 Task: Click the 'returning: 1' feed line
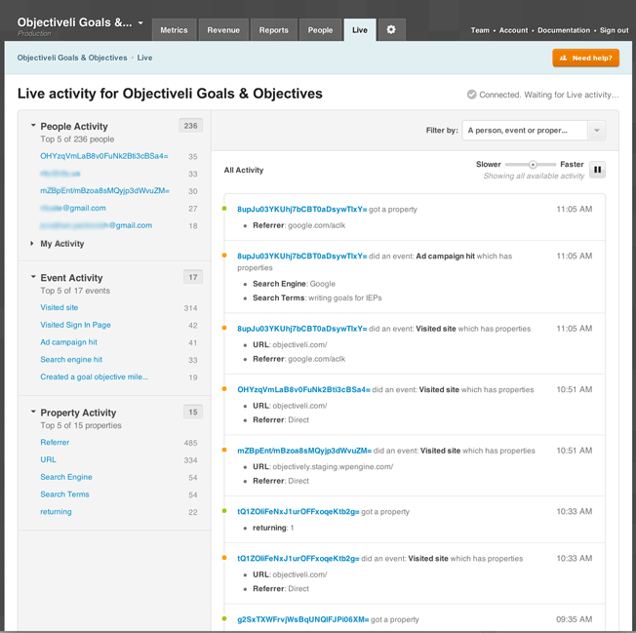coord(273,528)
